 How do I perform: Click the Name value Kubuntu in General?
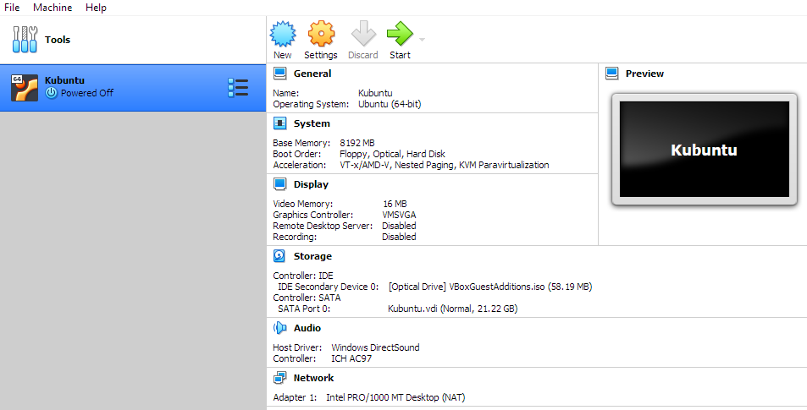click(x=375, y=93)
